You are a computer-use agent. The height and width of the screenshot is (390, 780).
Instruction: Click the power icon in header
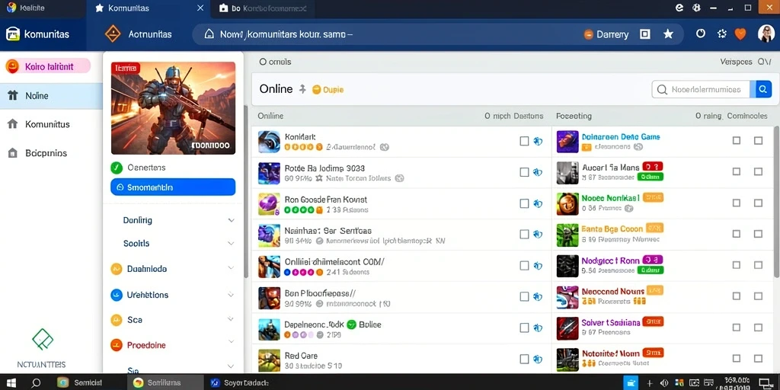(x=701, y=34)
